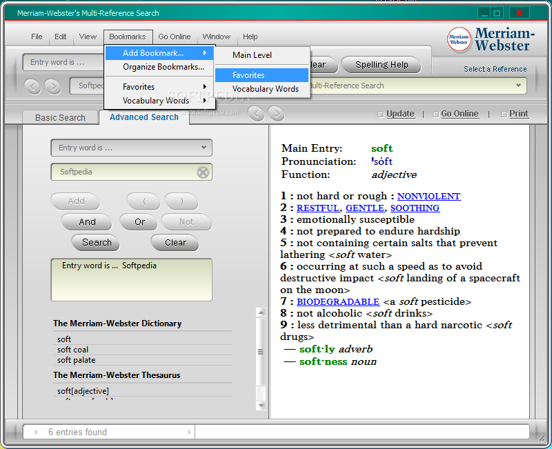Select Favorites in Add Bookmark submenu
This screenshot has width=552, height=449.
coord(262,75)
